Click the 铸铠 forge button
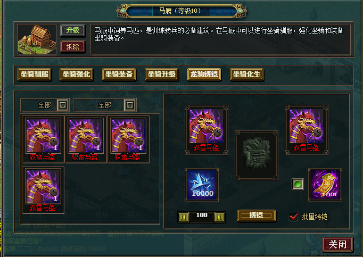The height and width of the screenshot is (257, 363). [x=256, y=215]
